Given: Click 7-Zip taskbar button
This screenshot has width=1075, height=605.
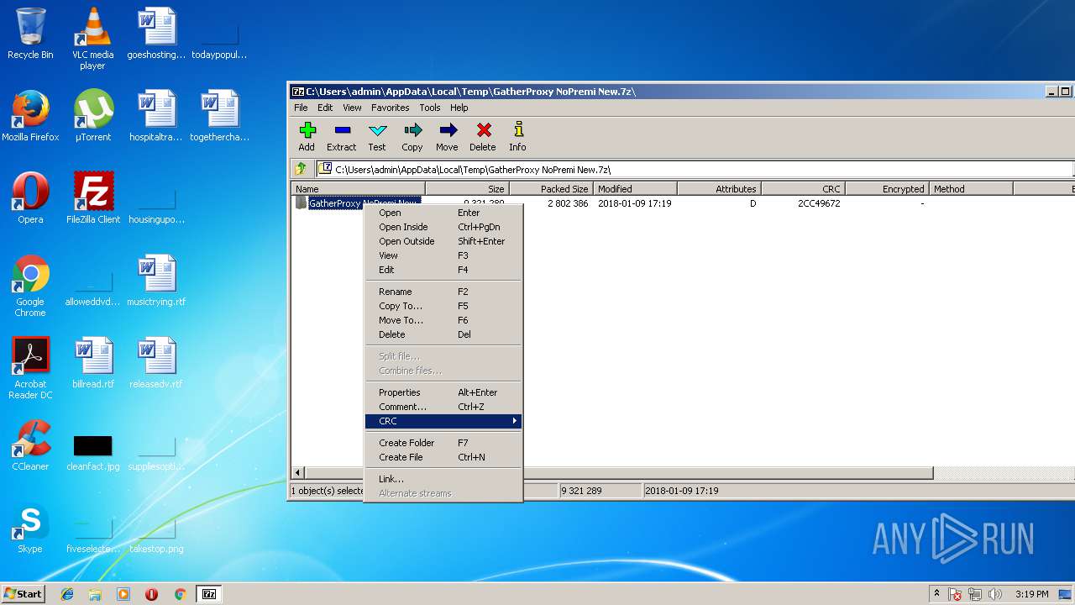Looking at the screenshot, I should tap(209, 594).
